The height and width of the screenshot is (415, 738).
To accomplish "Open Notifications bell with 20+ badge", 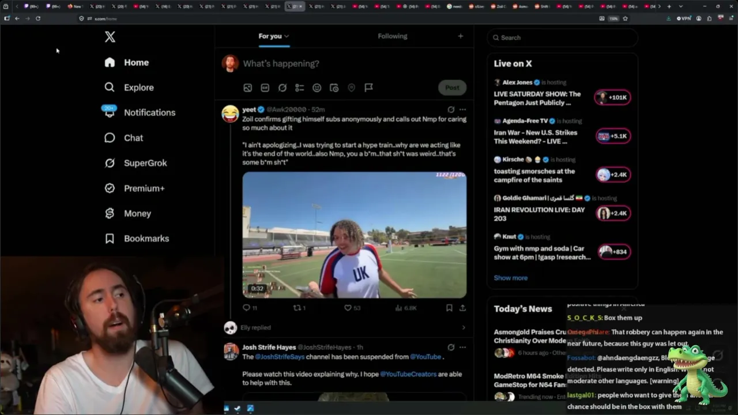I will [110, 112].
